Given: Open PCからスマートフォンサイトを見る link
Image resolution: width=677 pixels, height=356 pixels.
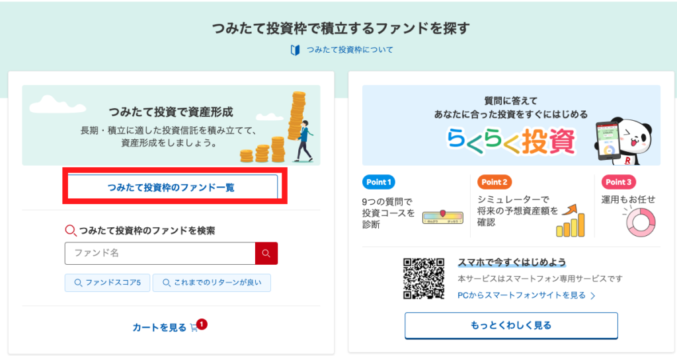Looking at the screenshot, I should coord(522,296).
